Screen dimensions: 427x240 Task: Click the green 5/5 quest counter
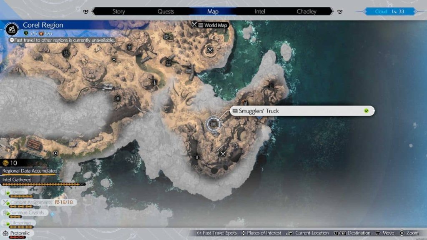point(30,33)
